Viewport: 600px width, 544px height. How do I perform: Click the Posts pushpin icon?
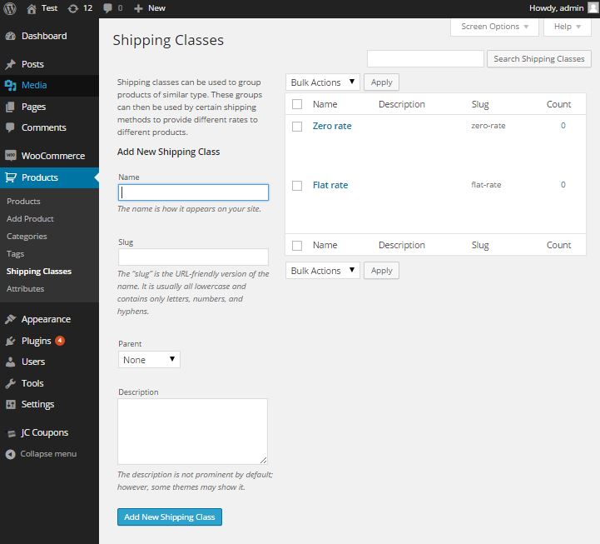11,64
